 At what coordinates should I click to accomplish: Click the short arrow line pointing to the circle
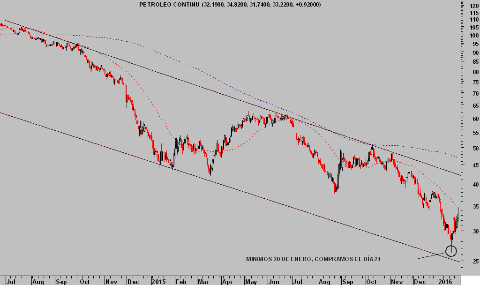point(429,256)
